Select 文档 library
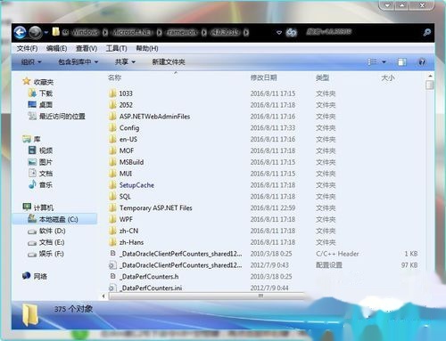The image size is (446, 341). pos(45,174)
